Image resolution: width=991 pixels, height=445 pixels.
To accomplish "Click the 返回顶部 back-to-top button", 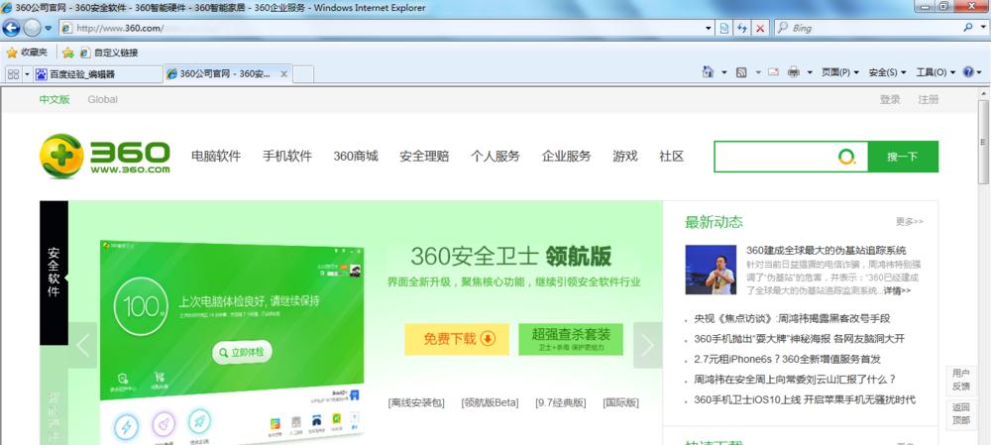I will tap(961, 414).
